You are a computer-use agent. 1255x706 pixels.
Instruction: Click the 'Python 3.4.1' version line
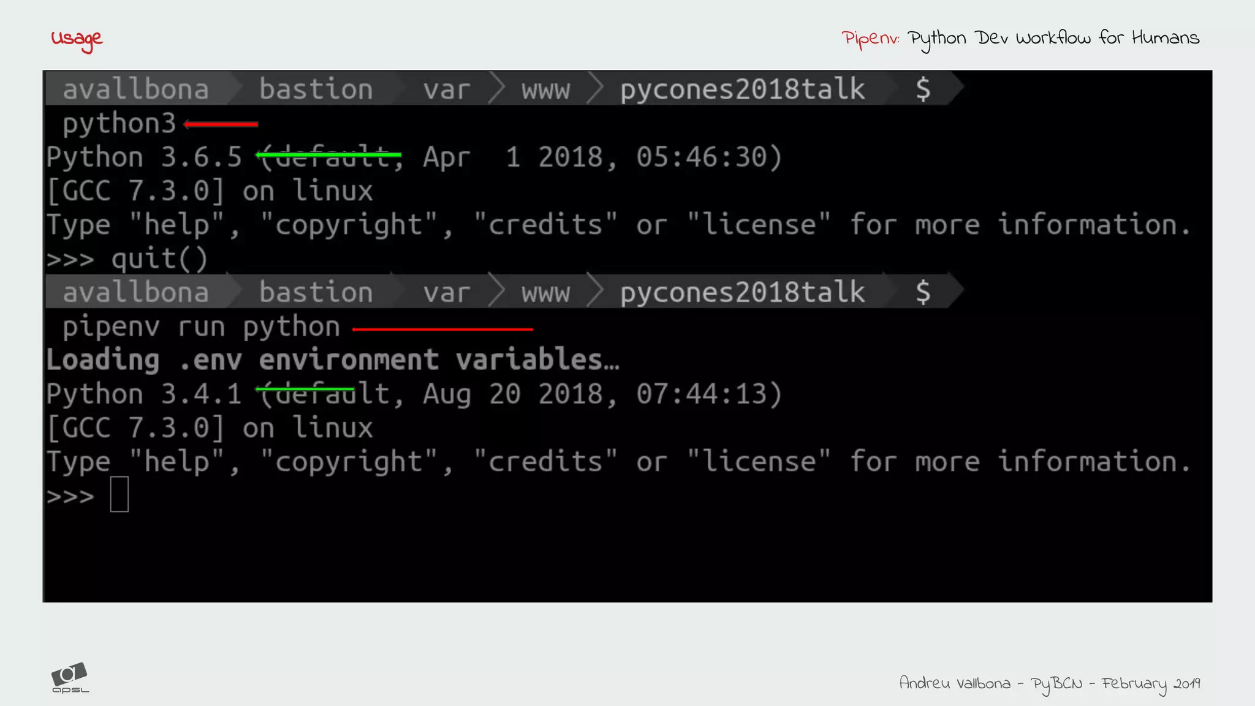415,394
